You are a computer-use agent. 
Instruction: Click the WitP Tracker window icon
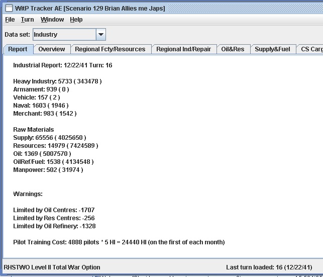9,8
